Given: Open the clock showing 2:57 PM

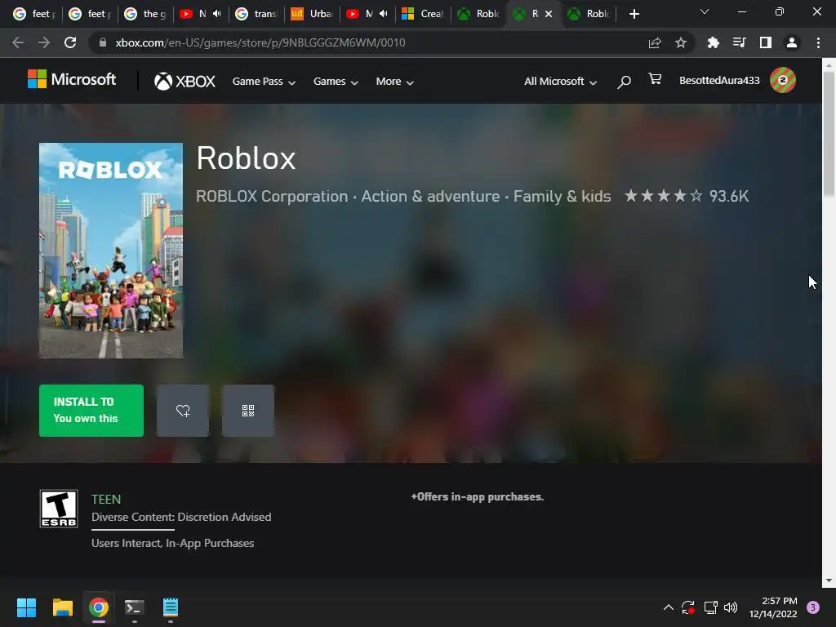Looking at the screenshot, I should pos(773,607).
